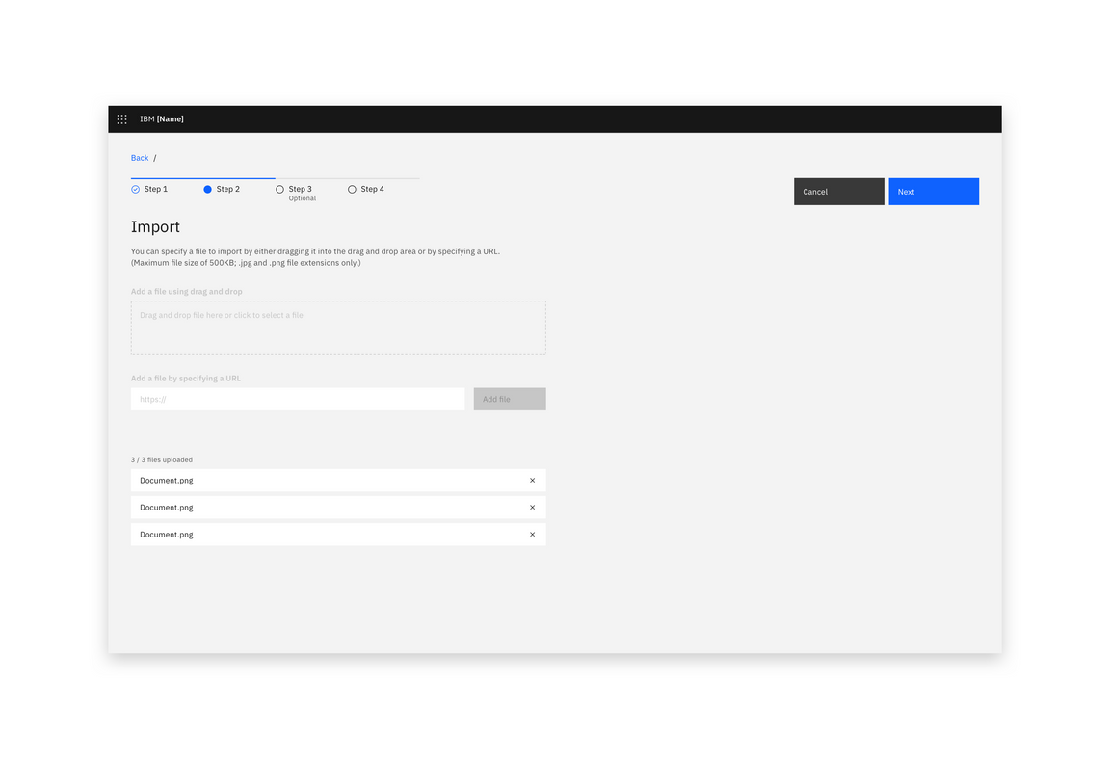Click the Step 1 completed checkmark icon
The width and height of the screenshot is (1110, 759).
click(x=135, y=189)
